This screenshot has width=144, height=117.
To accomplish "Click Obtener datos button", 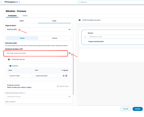I will pyautogui.click(x=63, y=86).
